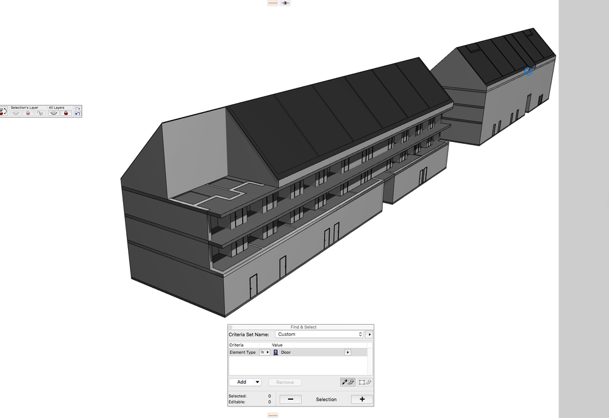
Task: Click the unlock icon in the Selection's Layer group
Action: [40, 113]
